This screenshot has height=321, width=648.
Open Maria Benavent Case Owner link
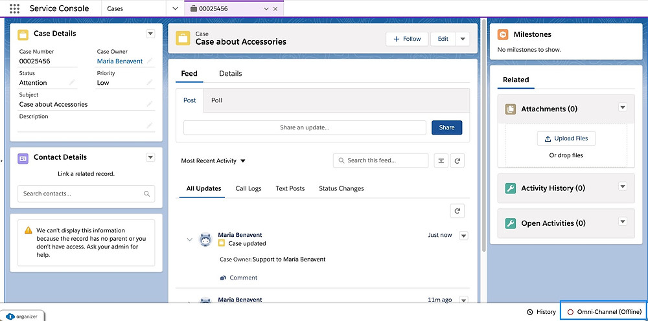pos(120,61)
